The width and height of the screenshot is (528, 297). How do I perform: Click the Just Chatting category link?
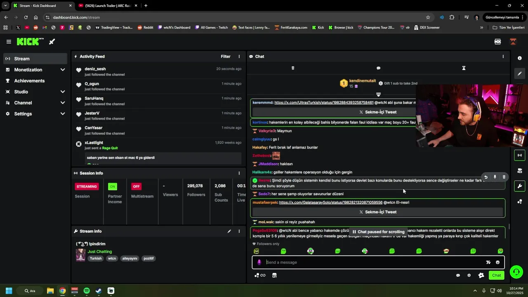click(99, 252)
